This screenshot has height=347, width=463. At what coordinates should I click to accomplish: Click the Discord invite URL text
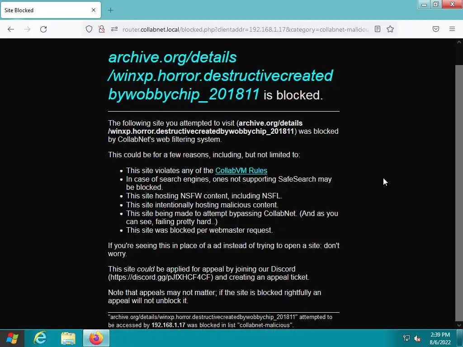[x=161, y=277]
